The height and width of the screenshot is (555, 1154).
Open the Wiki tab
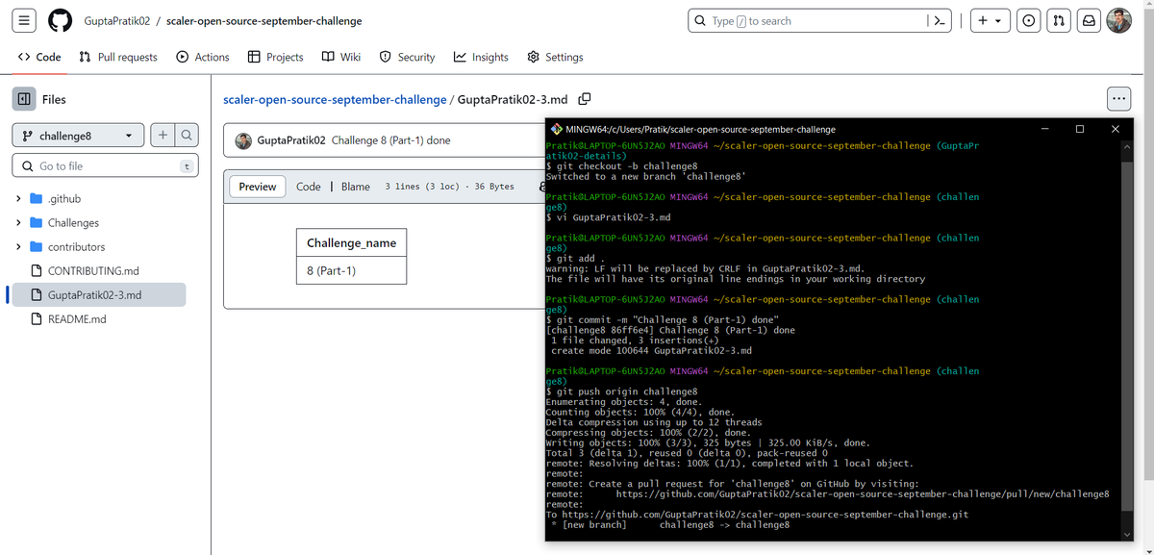click(x=341, y=57)
